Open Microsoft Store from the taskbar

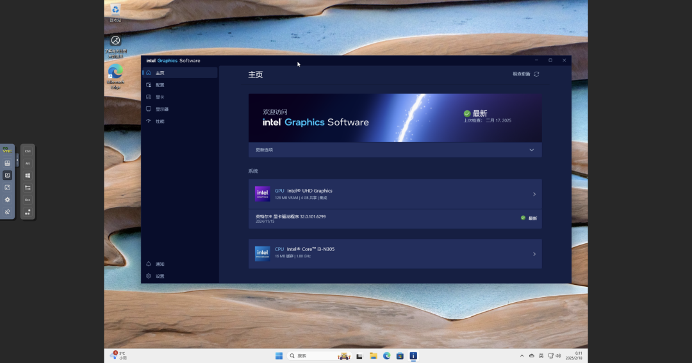pos(400,356)
